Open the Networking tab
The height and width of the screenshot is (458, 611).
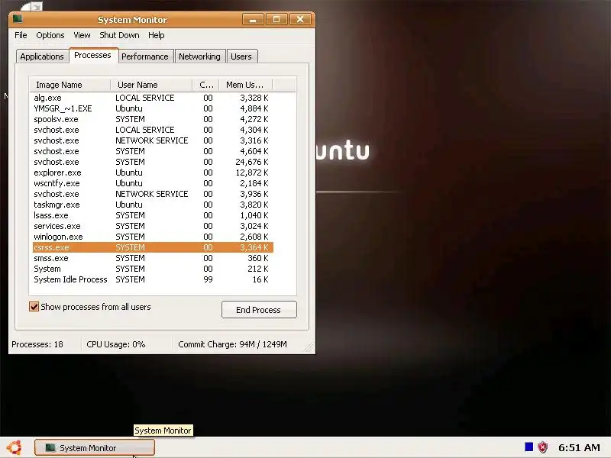pyautogui.click(x=199, y=56)
